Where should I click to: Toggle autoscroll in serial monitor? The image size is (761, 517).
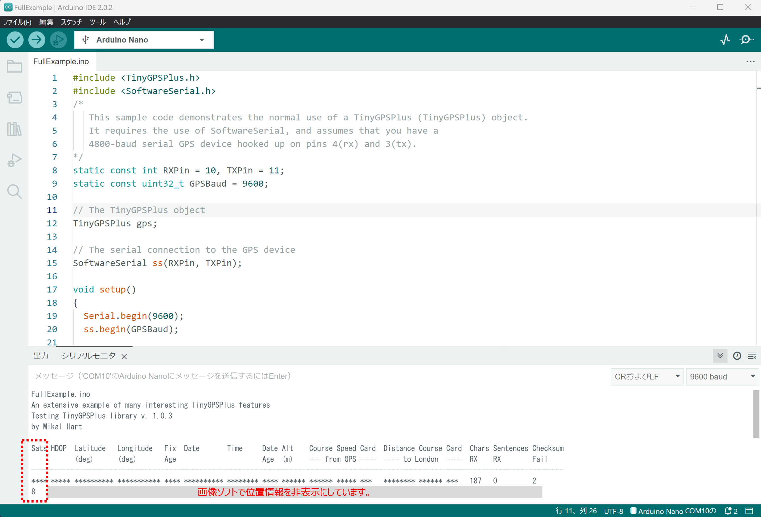tap(720, 356)
